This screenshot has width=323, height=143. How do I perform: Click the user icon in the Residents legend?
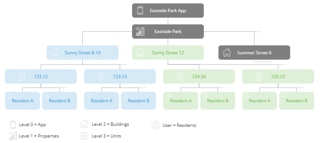click(156, 125)
